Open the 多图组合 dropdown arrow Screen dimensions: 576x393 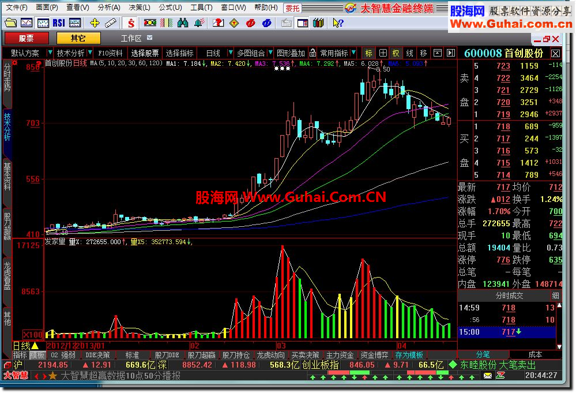[270, 53]
